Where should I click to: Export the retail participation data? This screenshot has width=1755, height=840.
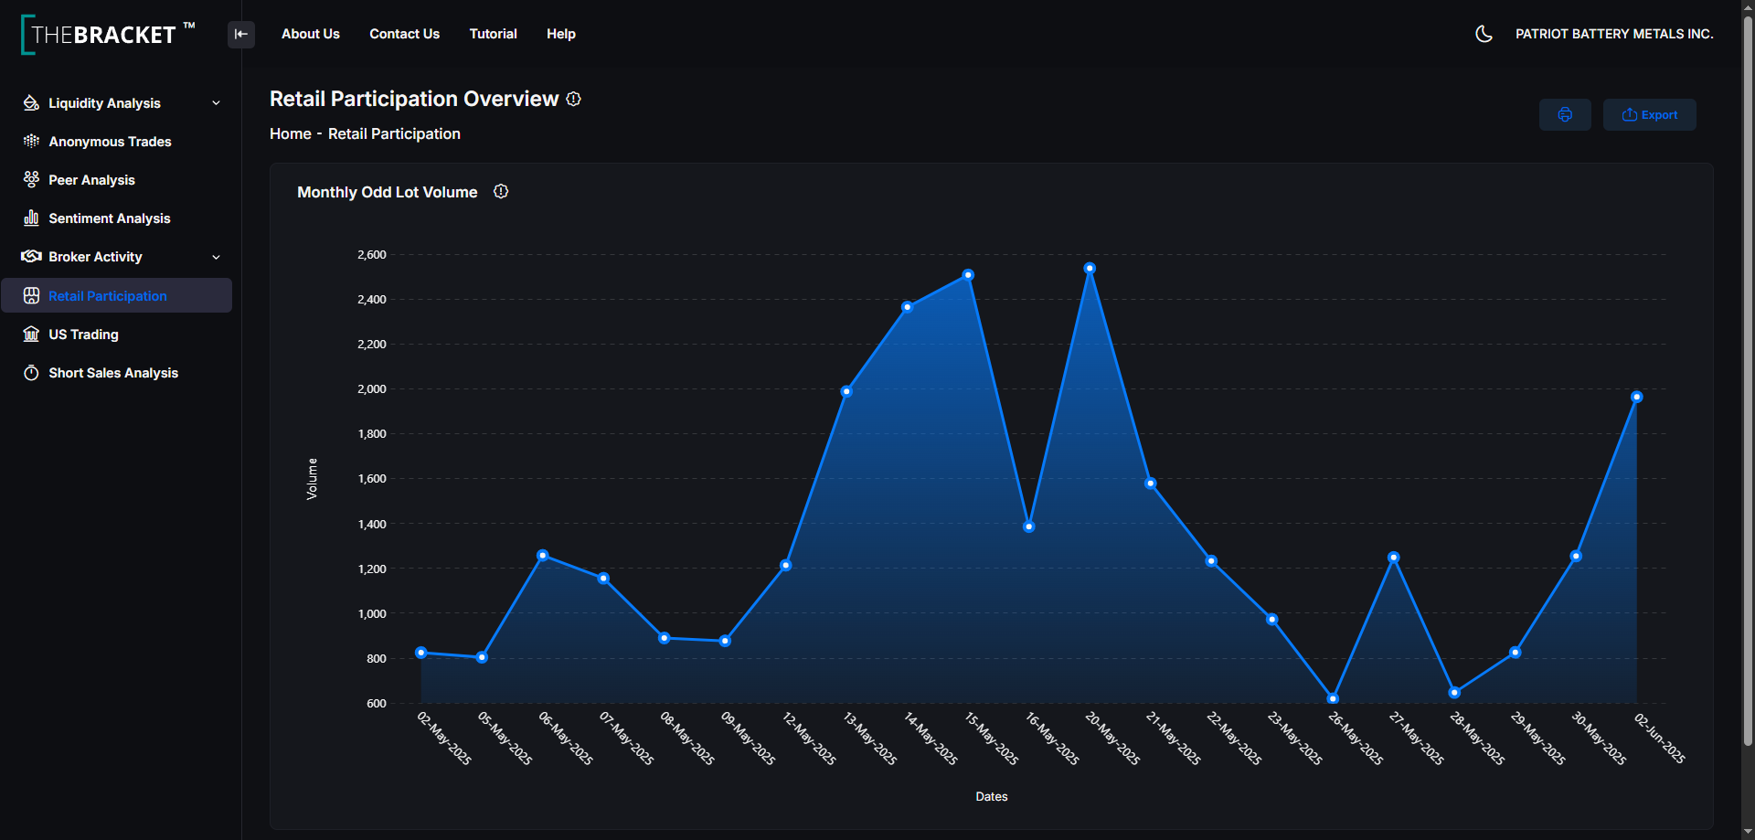point(1649,115)
